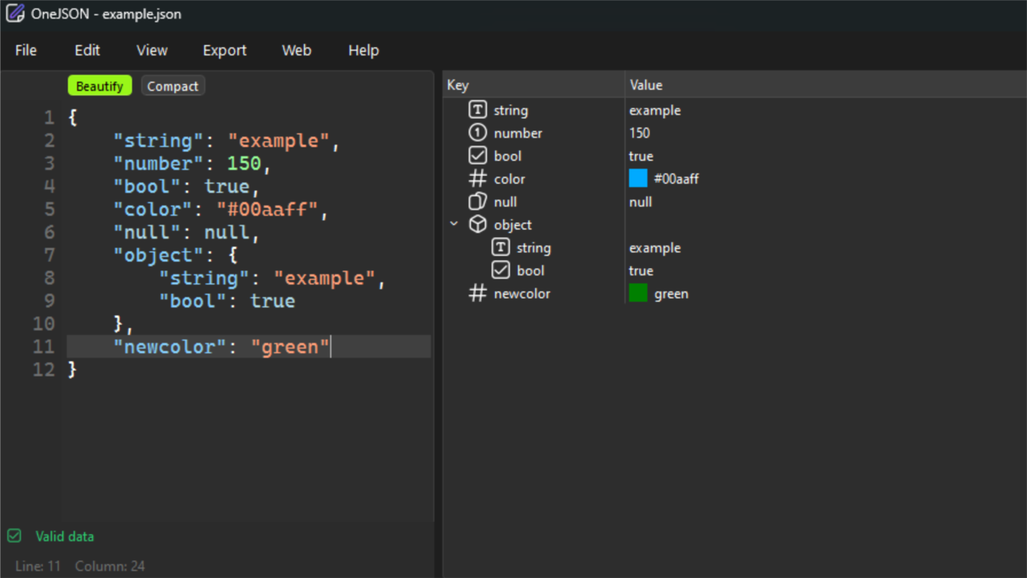The image size is (1027, 578).
Task: Click the Value column header
Action: click(646, 85)
